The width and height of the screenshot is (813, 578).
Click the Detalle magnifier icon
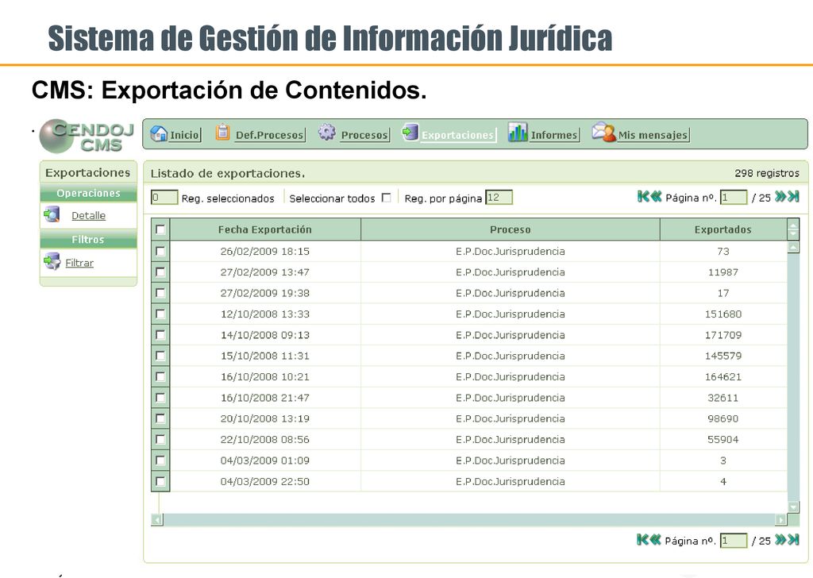(52, 214)
